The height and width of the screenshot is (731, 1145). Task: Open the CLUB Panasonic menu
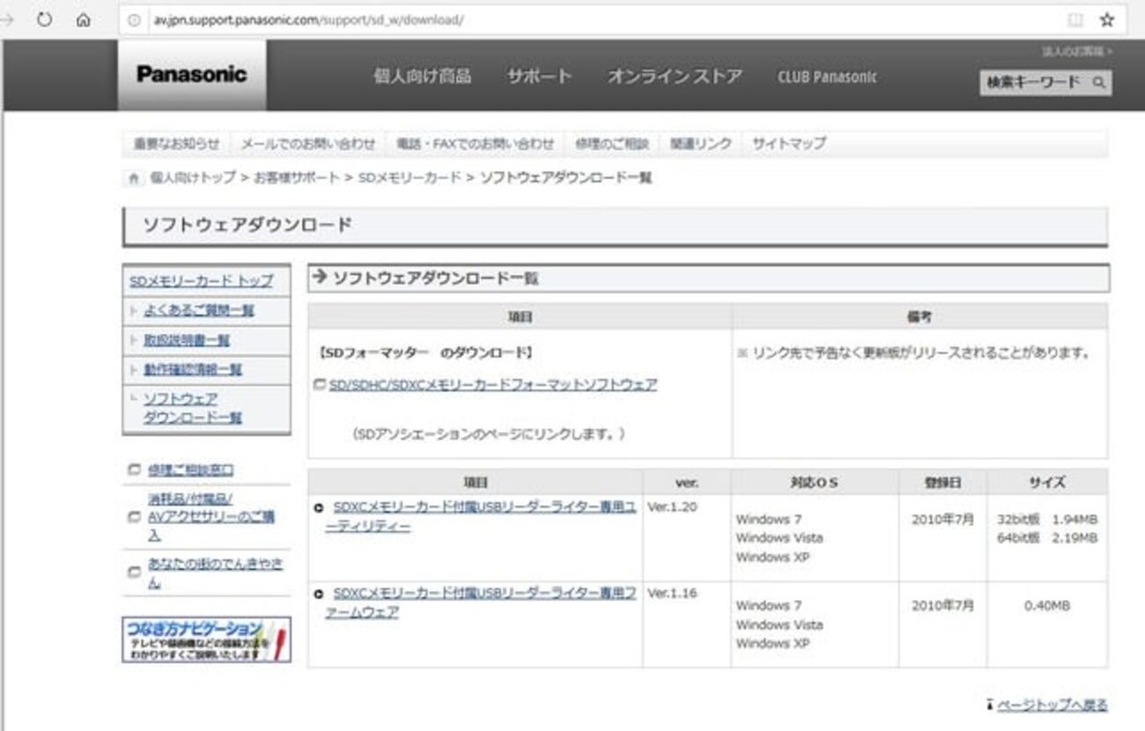(827, 77)
